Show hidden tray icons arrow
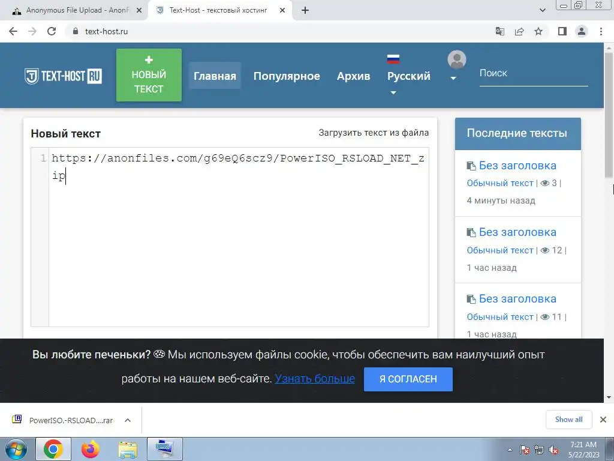 (x=510, y=450)
